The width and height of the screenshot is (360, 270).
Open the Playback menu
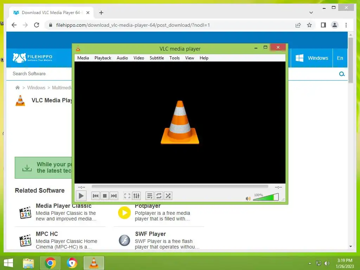pyautogui.click(x=103, y=58)
